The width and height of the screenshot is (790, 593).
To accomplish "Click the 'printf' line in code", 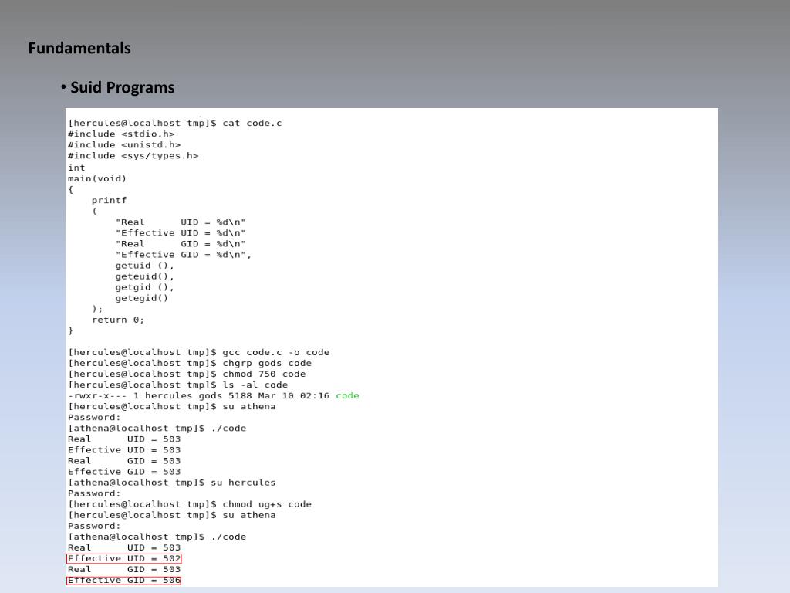I will (x=110, y=200).
